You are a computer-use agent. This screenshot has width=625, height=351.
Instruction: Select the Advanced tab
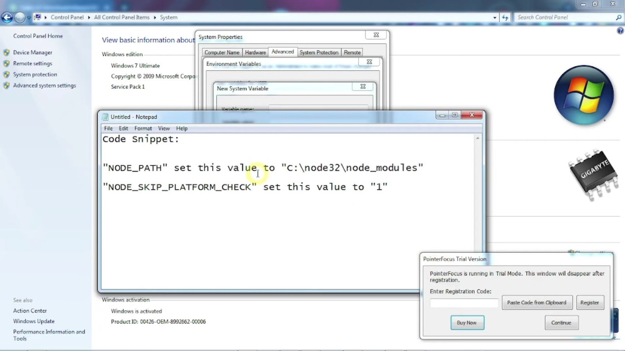[283, 51]
